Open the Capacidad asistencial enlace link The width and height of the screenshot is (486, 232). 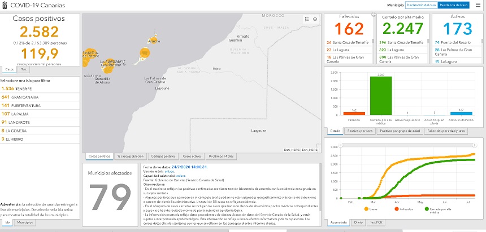pyautogui.click(x=181, y=176)
